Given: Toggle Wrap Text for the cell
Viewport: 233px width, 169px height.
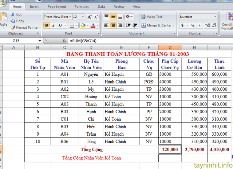Looking at the screenshot, I should click(x=152, y=17).
